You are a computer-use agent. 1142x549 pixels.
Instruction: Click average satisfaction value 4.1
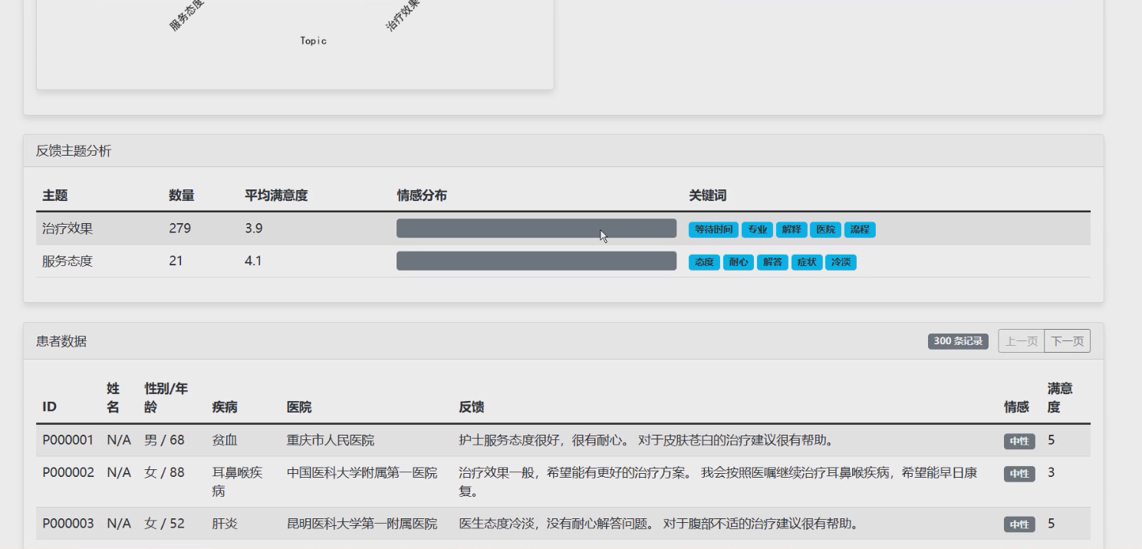(x=253, y=261)
